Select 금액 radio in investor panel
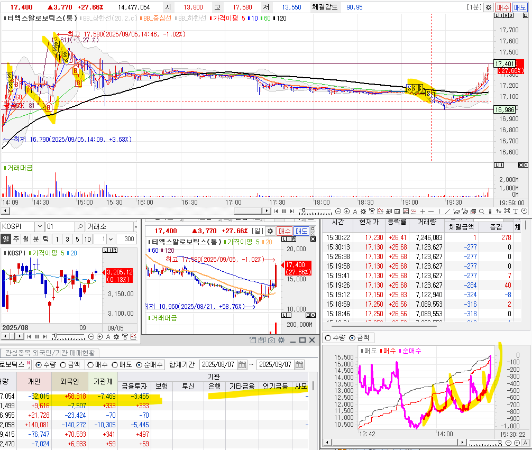532x450 pixels. [x=63, y=365]
